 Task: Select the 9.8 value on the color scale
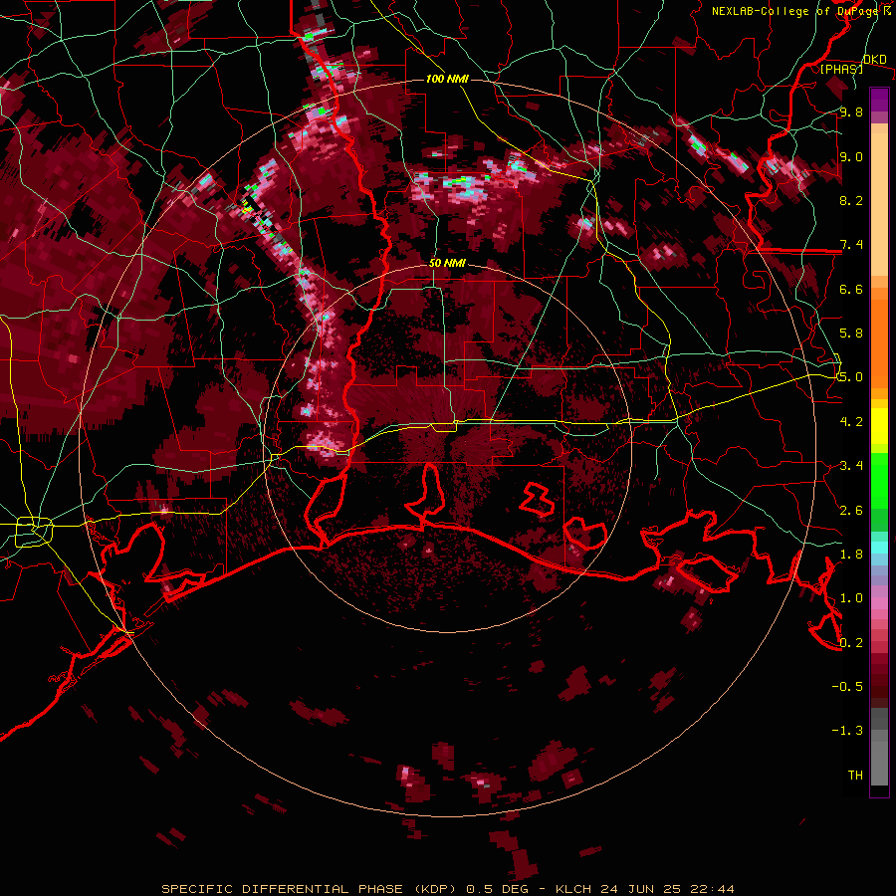pyautogui.click(x=851, y=112)
